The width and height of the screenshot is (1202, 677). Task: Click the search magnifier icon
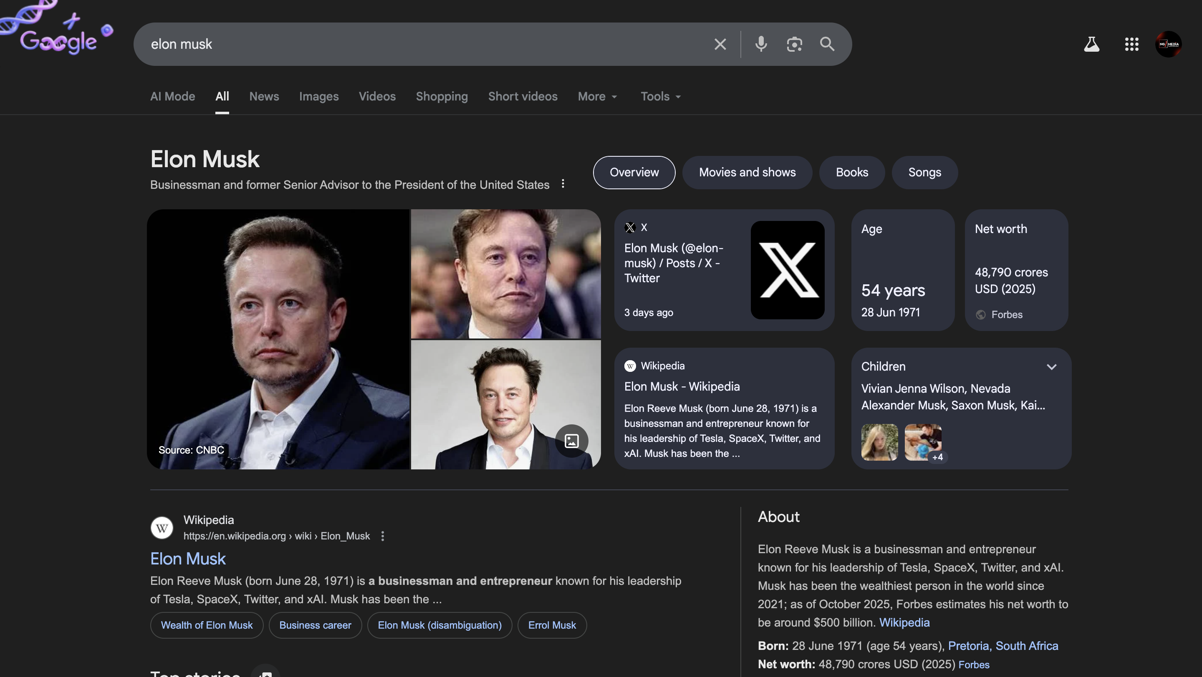[x=826, y=44]
